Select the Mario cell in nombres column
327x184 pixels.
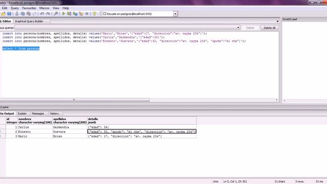[x=35, y=136]
